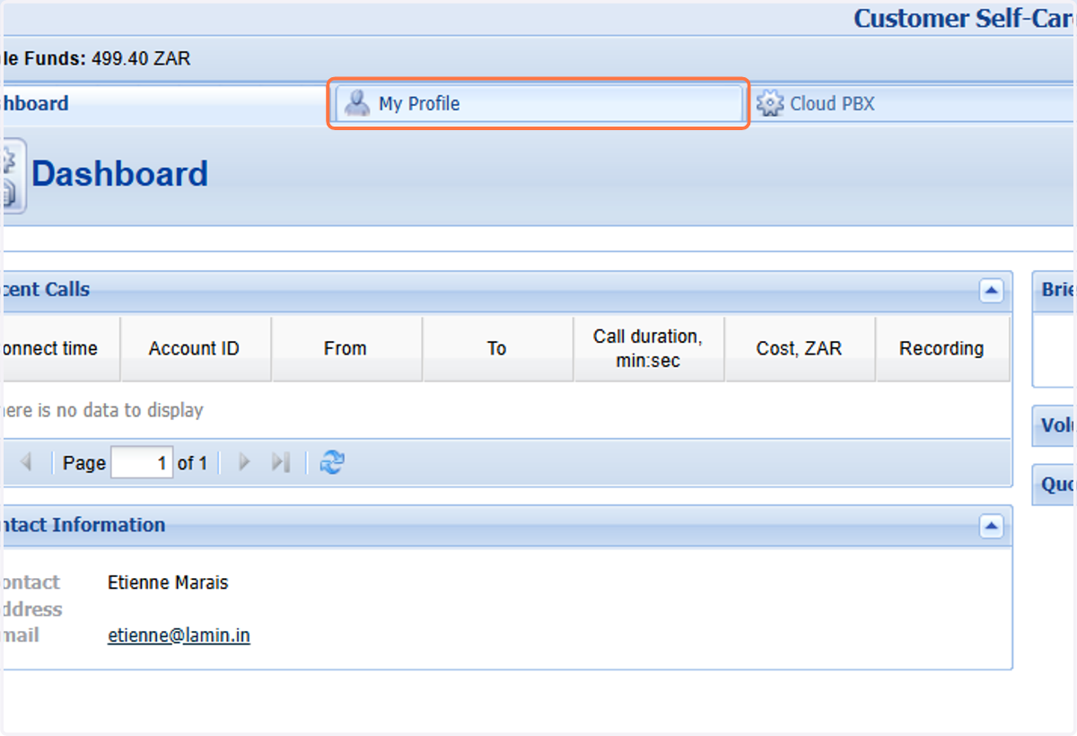Click the My Profile person icon
The width and height of the screenshot is (1077, 736).
pyautogui.click(x=357, y=103)
